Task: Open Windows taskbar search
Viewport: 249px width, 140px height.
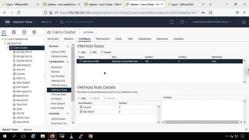Action: coord(14,136)
